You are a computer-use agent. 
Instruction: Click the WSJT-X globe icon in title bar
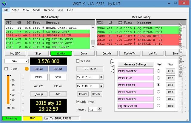coord(4,3)
